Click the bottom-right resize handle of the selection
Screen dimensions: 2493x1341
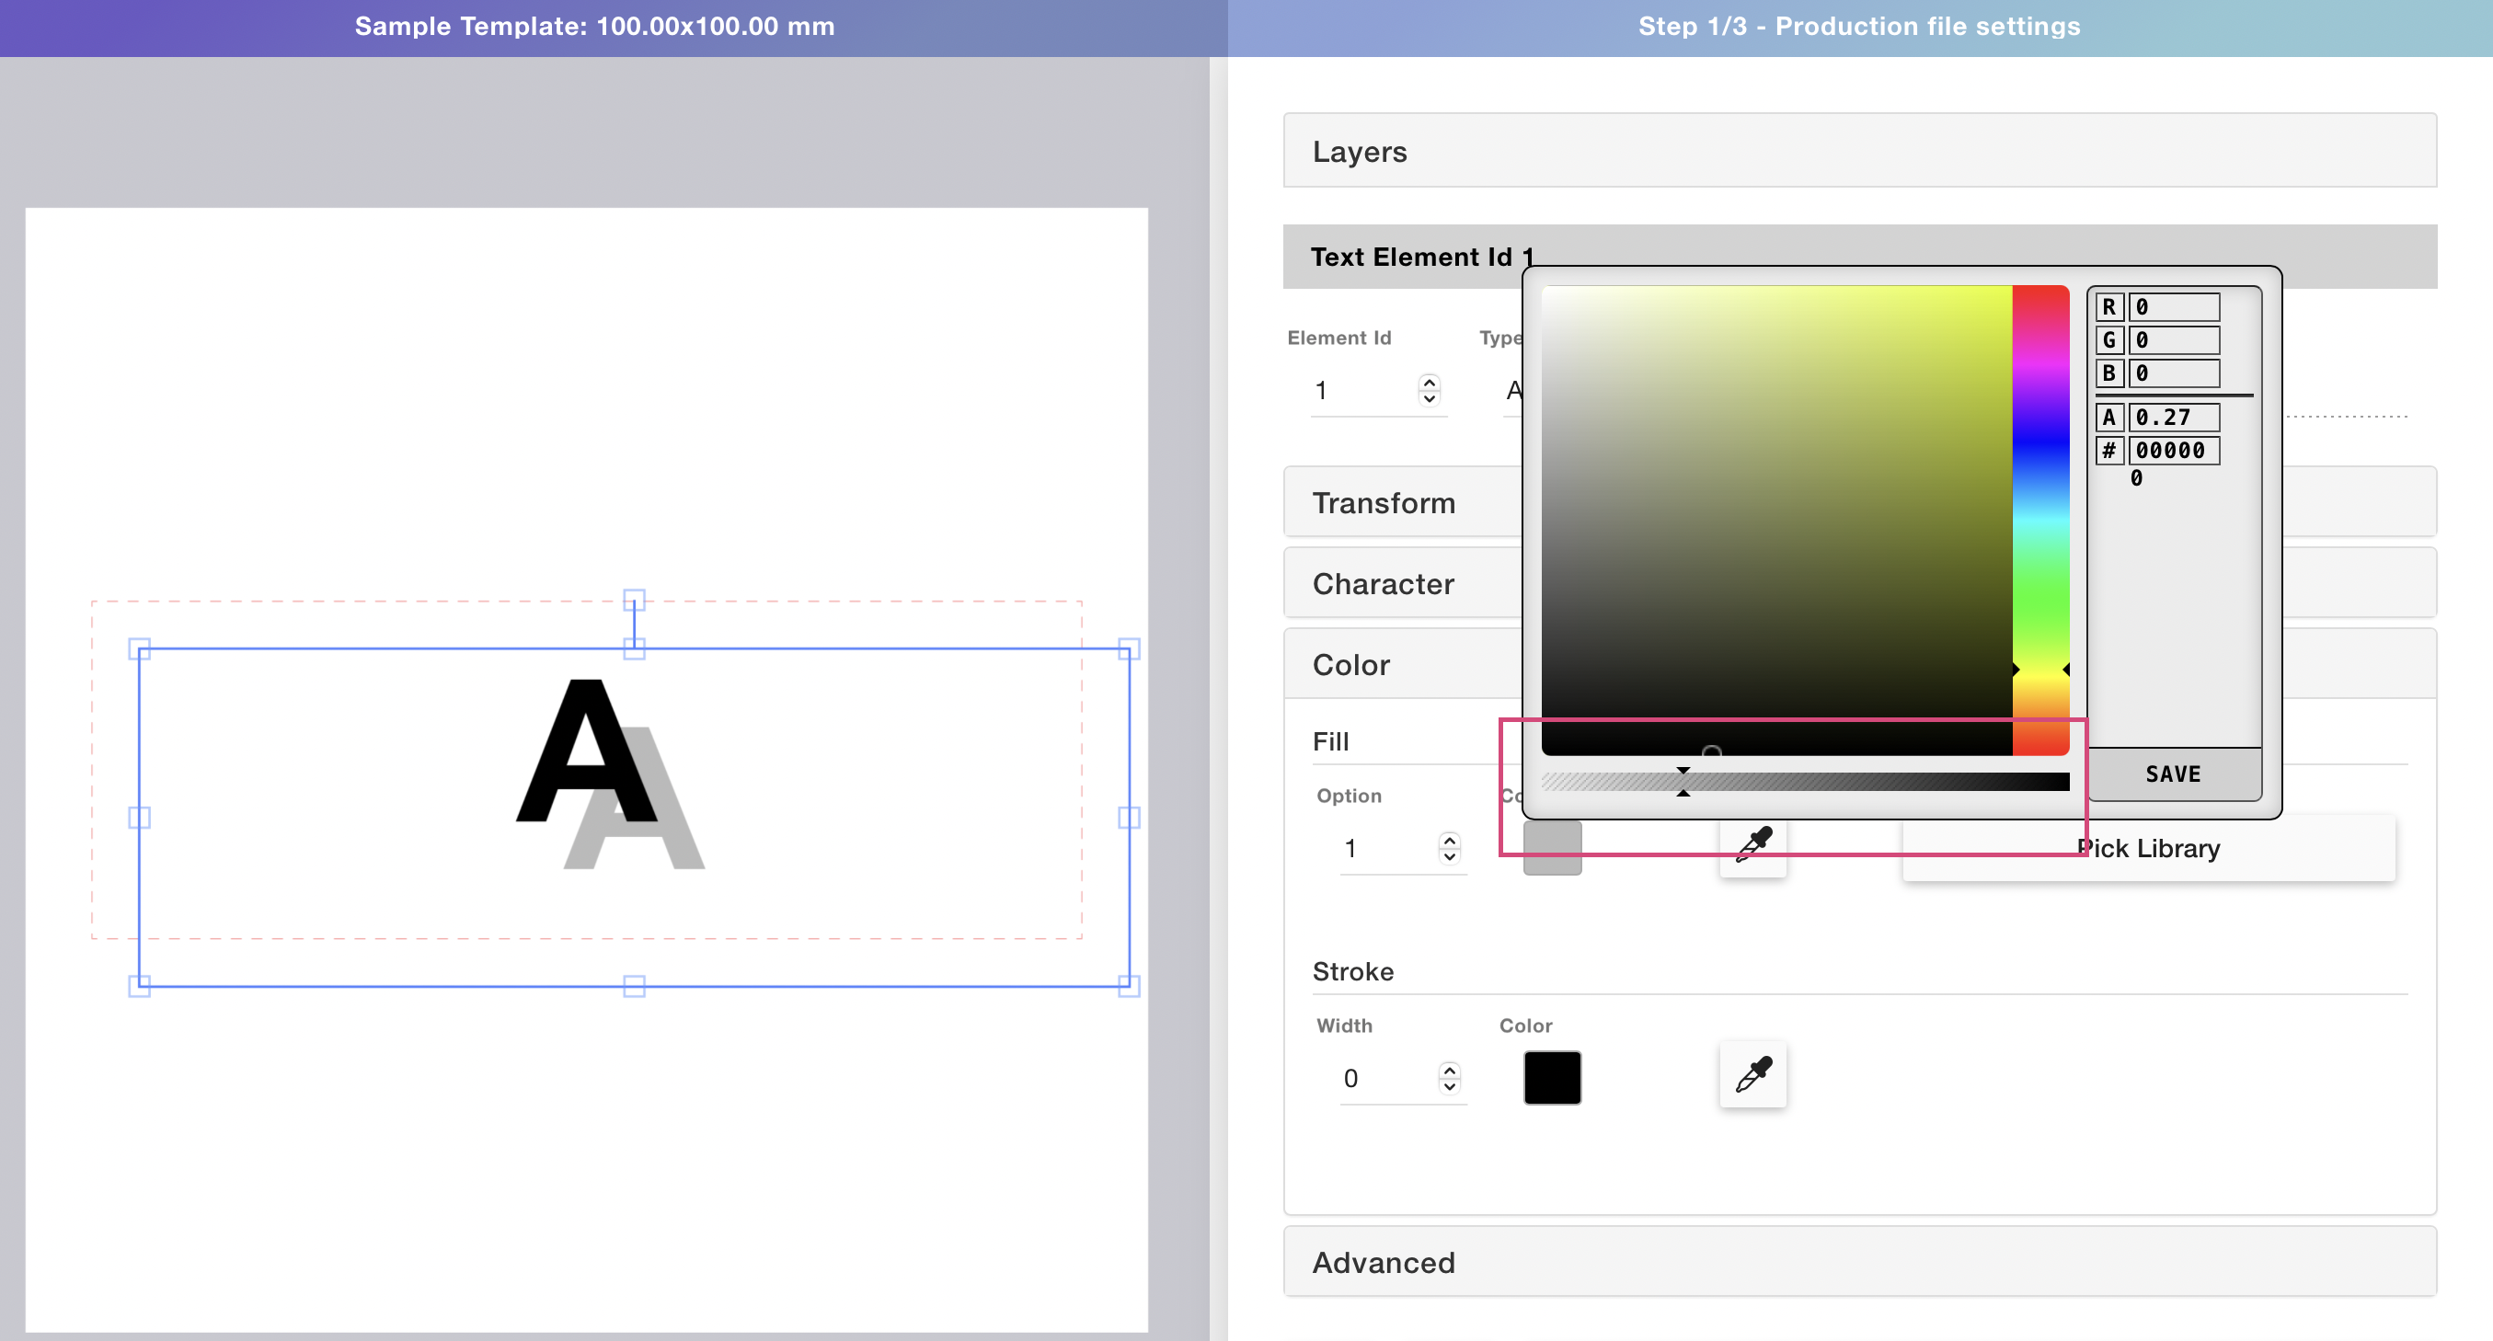[1129, 986]
